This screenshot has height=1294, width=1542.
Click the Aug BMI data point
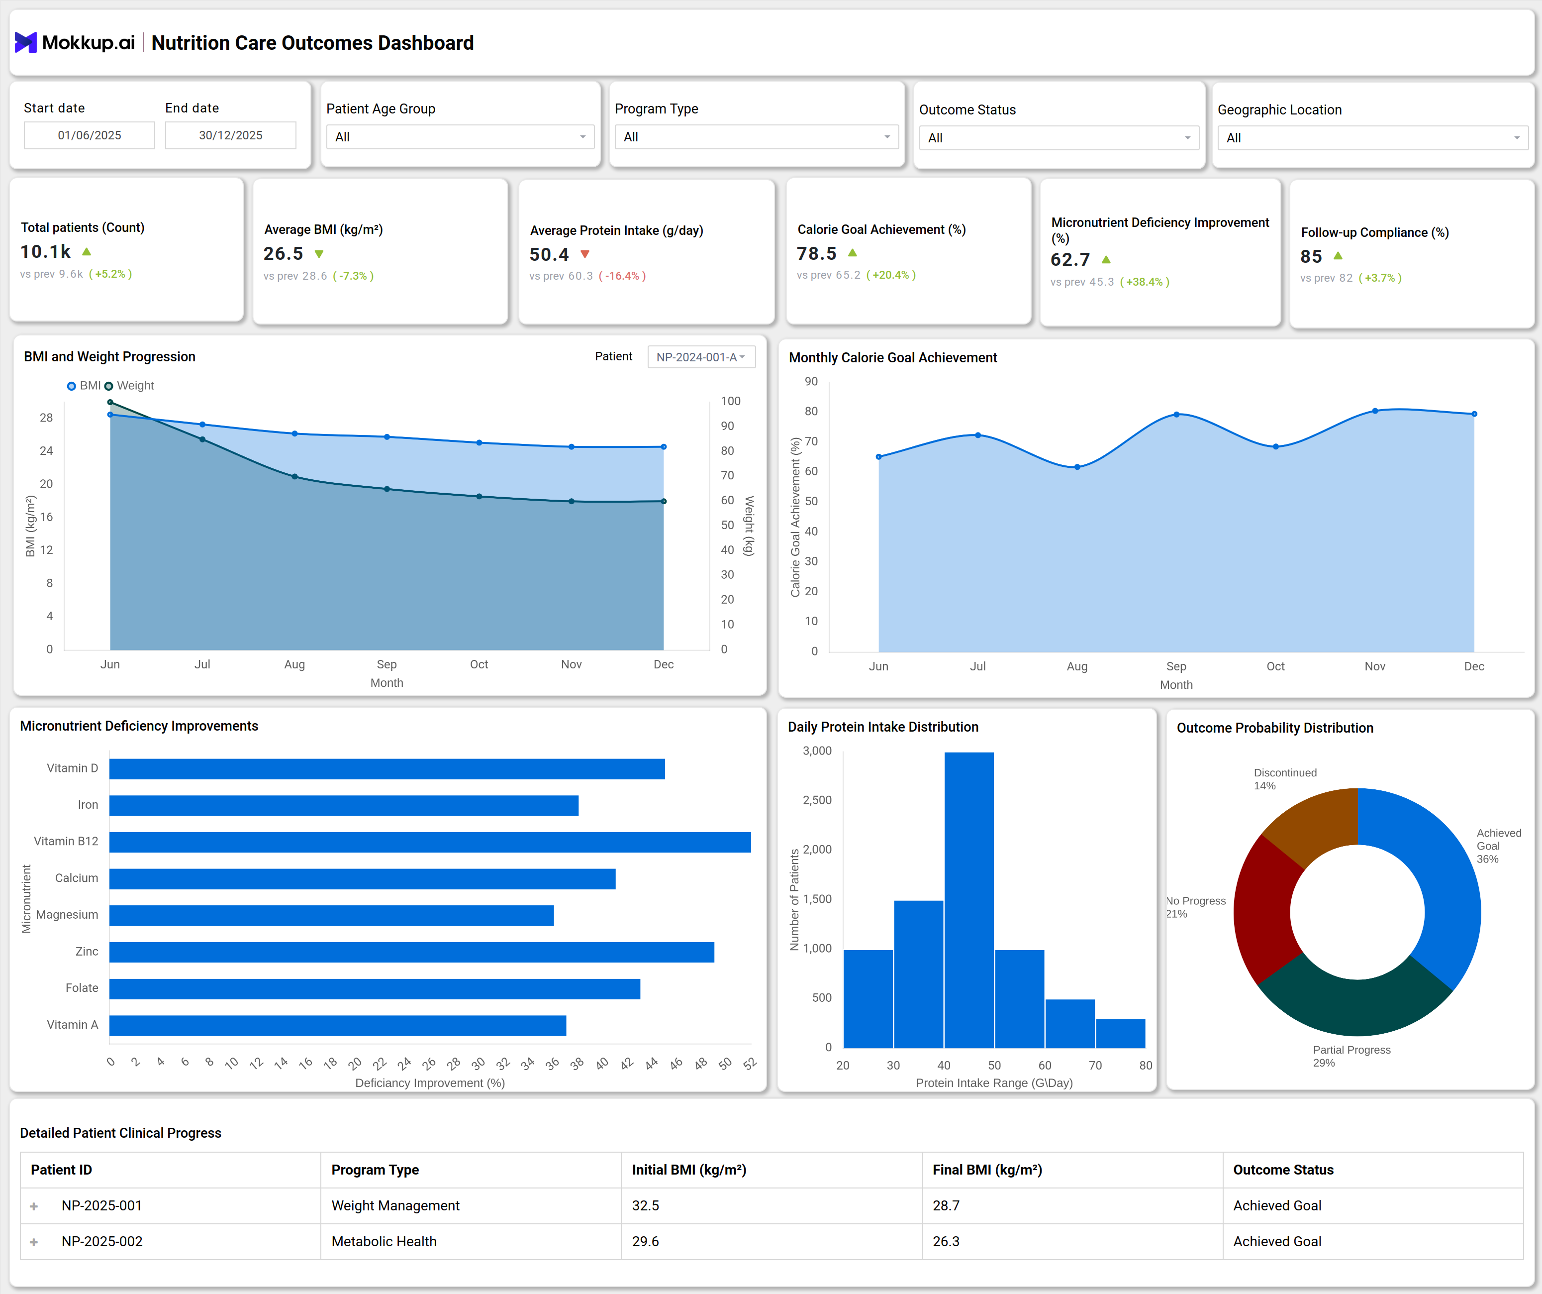294,433
